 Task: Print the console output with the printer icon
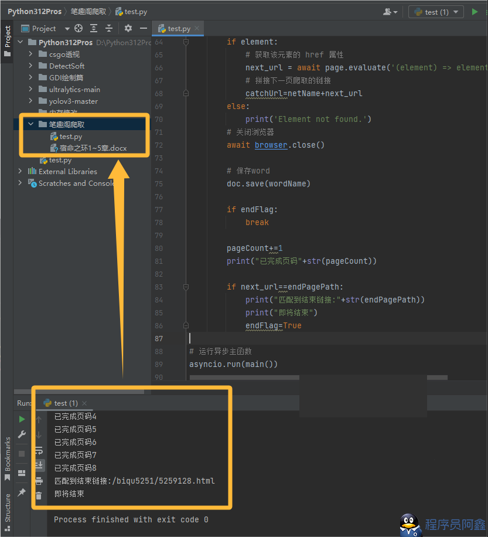(39, 481)
